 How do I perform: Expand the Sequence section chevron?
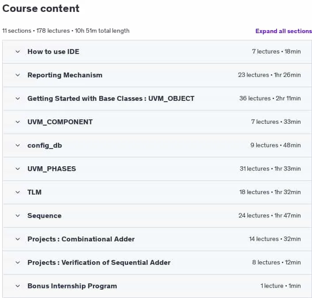click(18, 216)
